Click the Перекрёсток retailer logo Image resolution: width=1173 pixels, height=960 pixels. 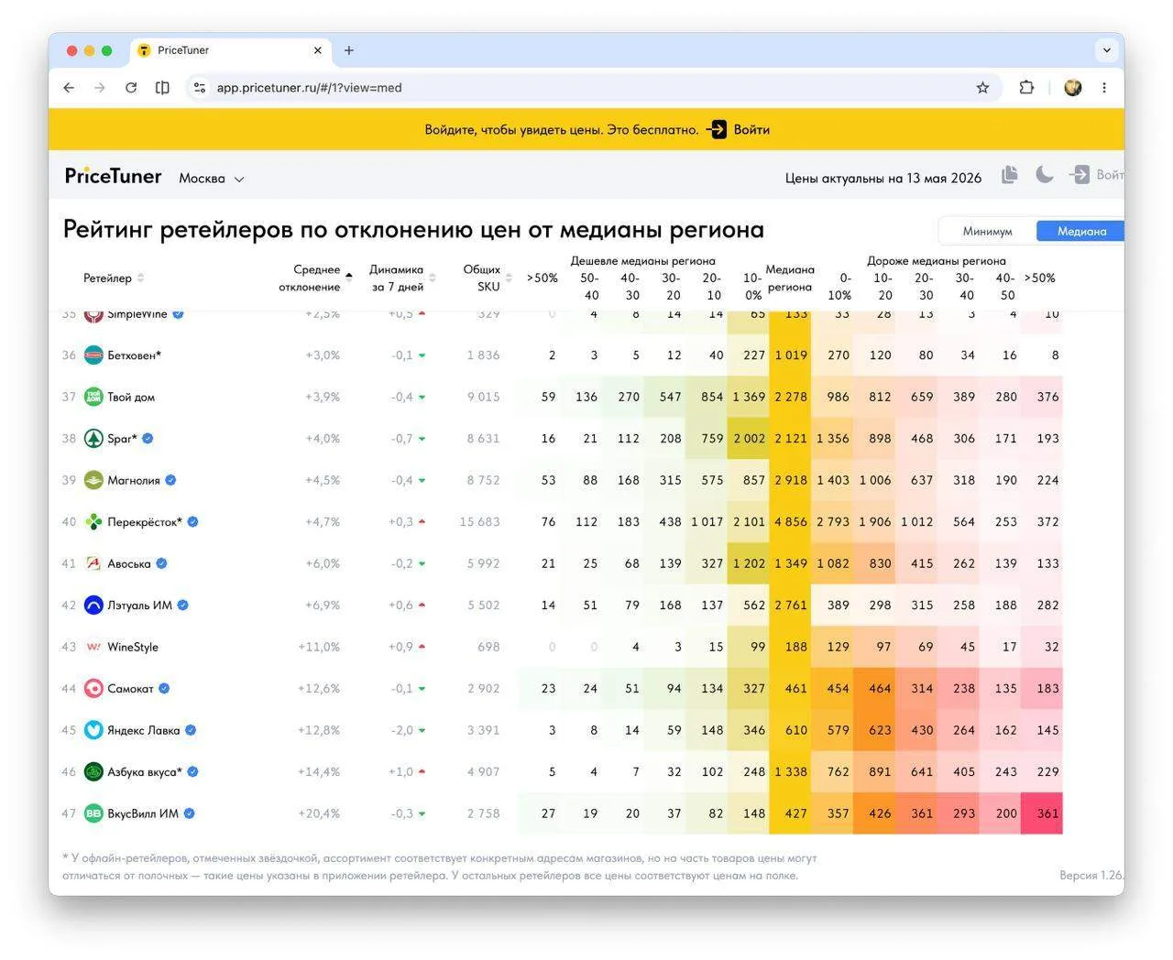93,522
